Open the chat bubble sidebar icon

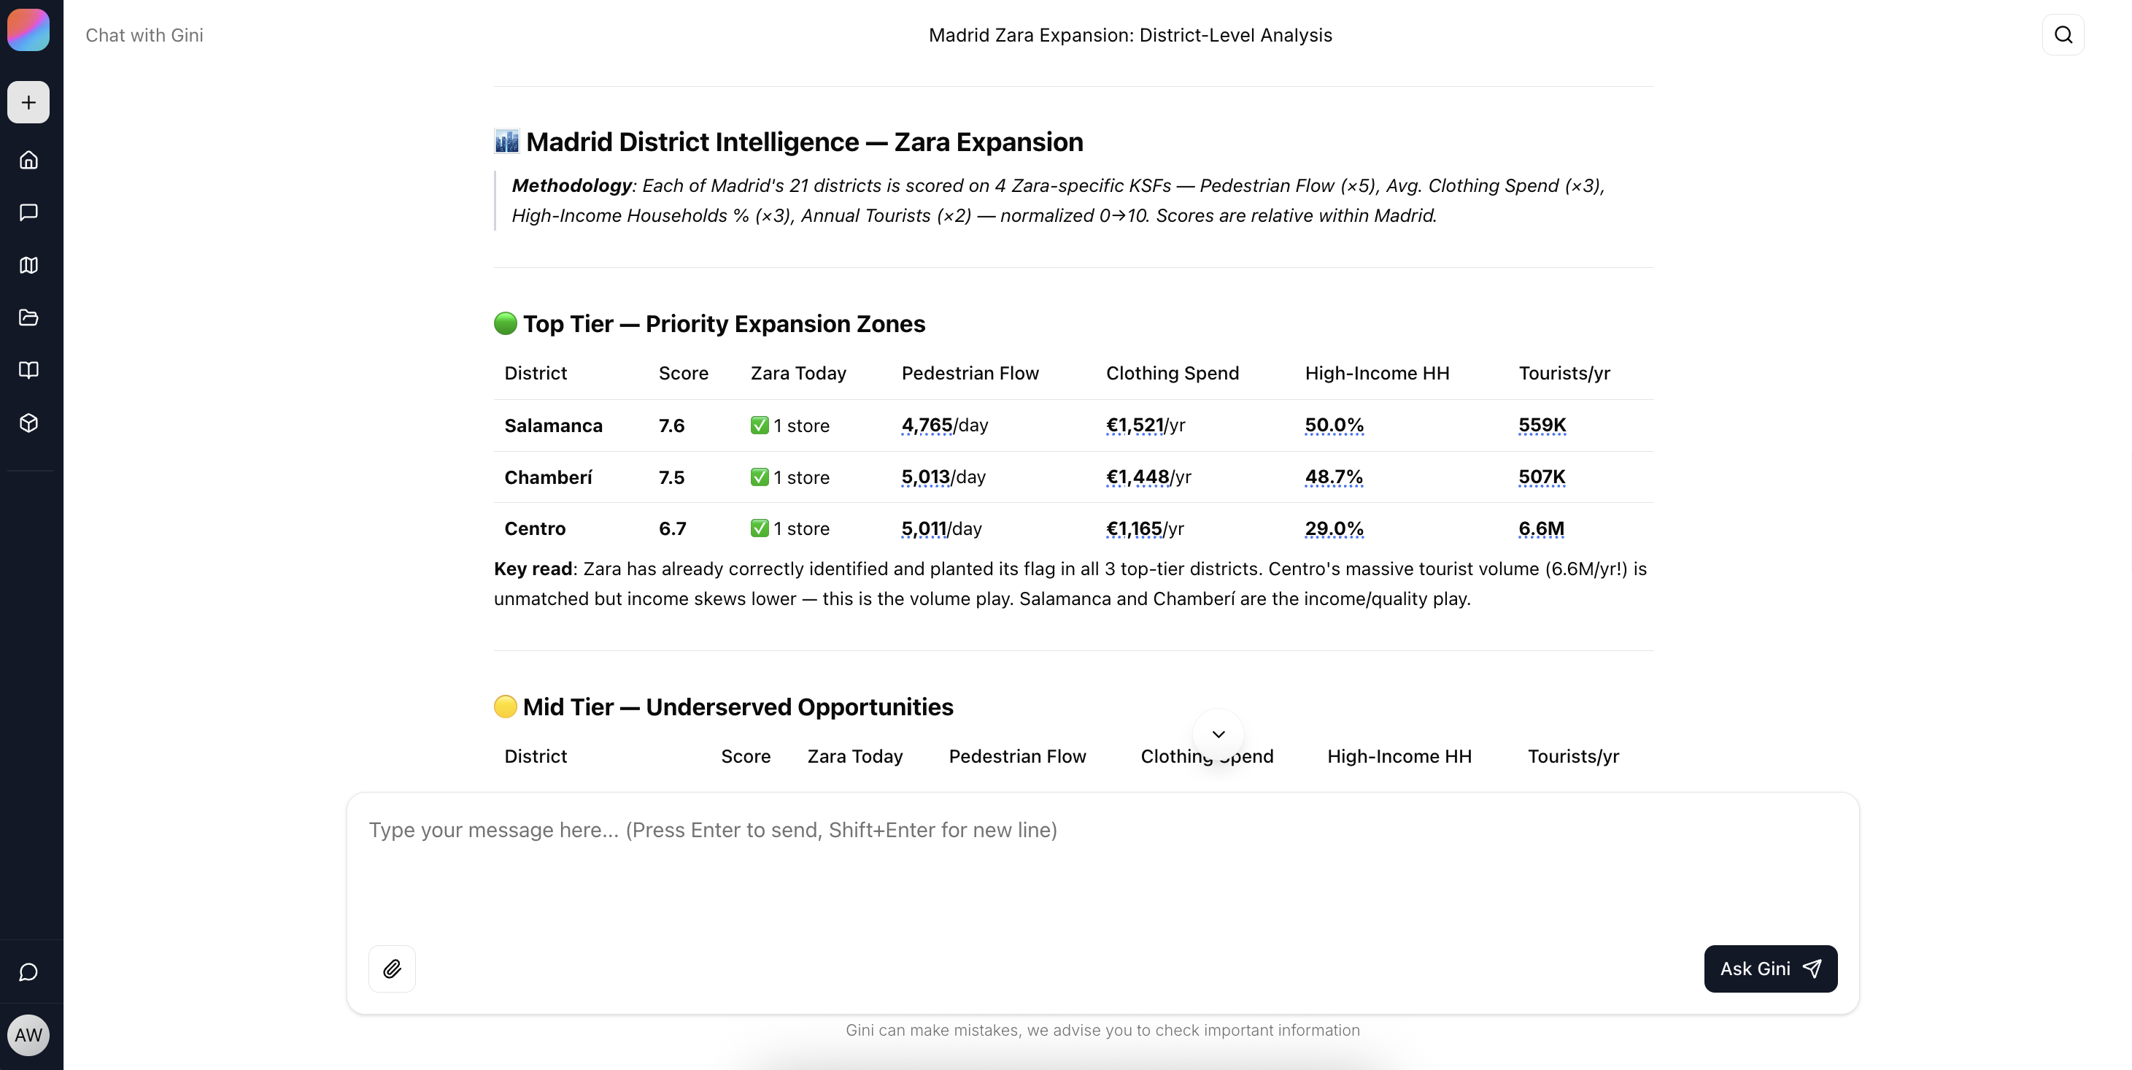tap(28, 213)
